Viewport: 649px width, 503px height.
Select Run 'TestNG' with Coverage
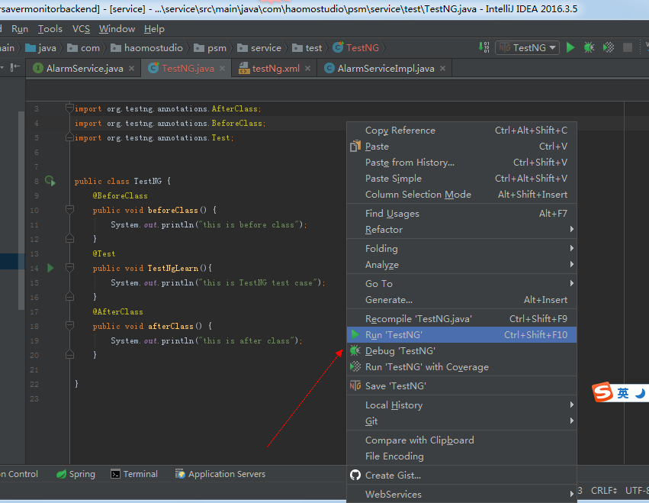click(461, 367)
